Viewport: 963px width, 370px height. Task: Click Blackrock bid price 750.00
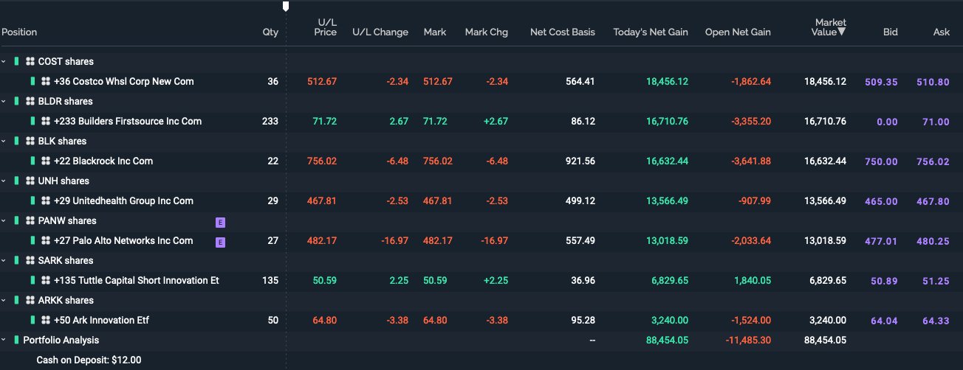[x=881, y=161]
